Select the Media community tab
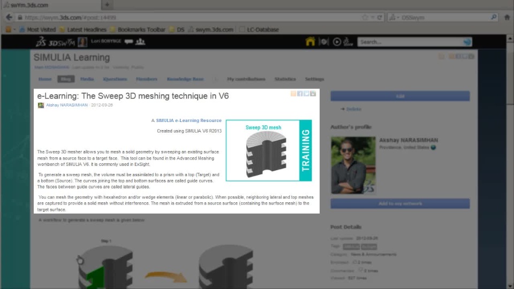514x289 pixels. [87, 79]
